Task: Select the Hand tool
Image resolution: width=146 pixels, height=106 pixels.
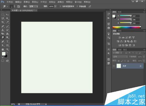Action: (x=3, y=49)
